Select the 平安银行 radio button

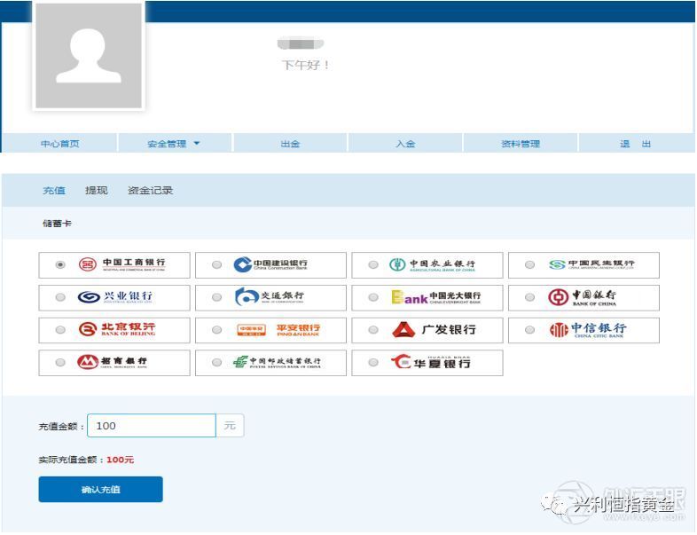pos(216,330)
